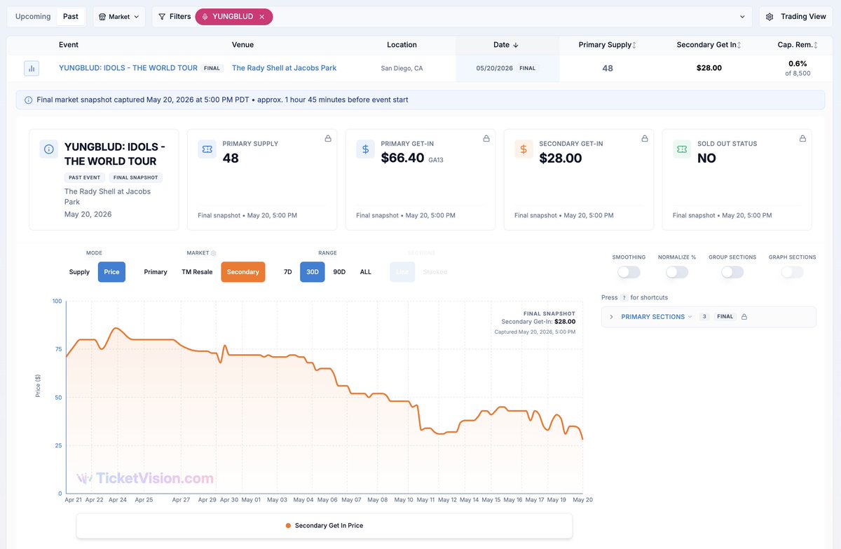Viewport: 841px width, 549px height.
Task: Click the green ticket icon on Sold Out Status card
Action: click(x=682, y=149)
